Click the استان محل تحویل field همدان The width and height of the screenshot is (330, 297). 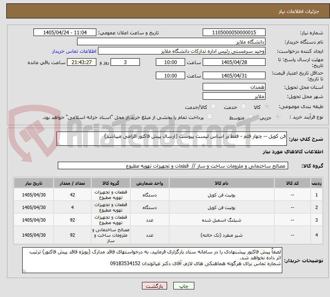click(x=234, y=87)
